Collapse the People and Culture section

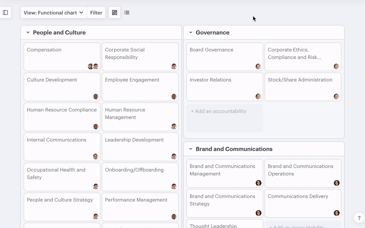(28, 32)
